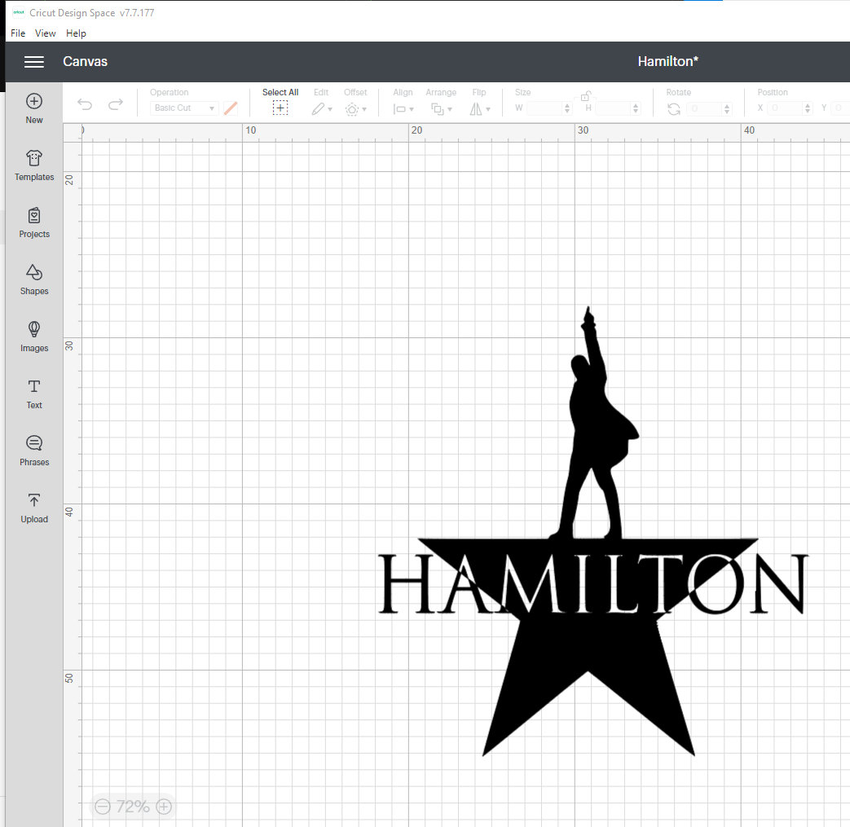Select the Text tool
The width and height of the screenshot is (850, 827).
click(x=33, y=394)
